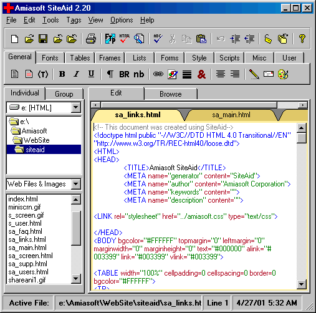Toggle Underline formatting button
This screenshot has width=316, height=313.
(x=91, y=74)
